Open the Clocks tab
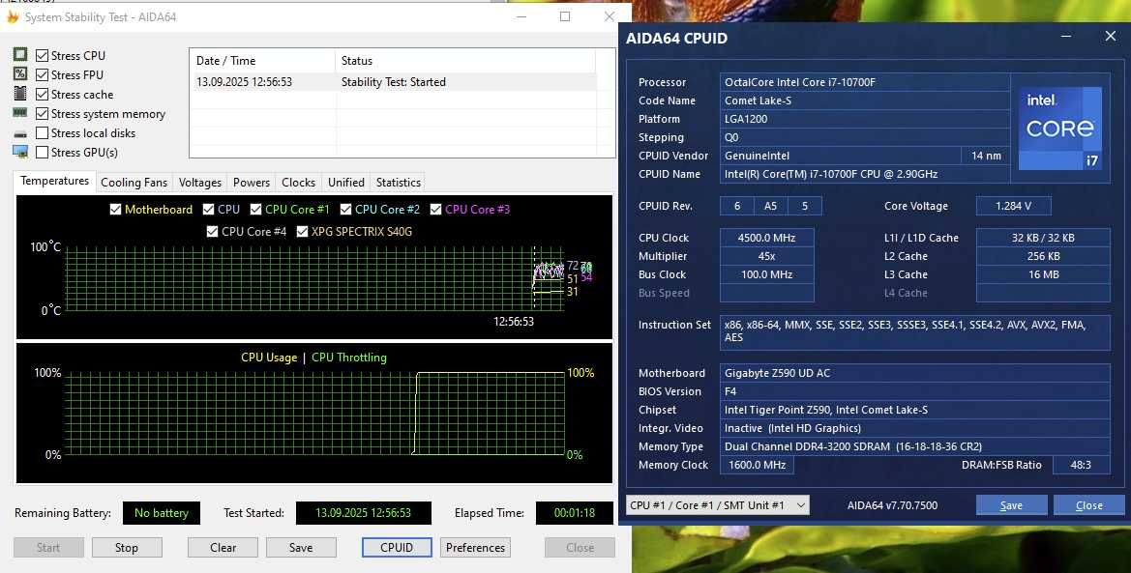This screenshot has height=573, width=1131. (x=299, y=183)
